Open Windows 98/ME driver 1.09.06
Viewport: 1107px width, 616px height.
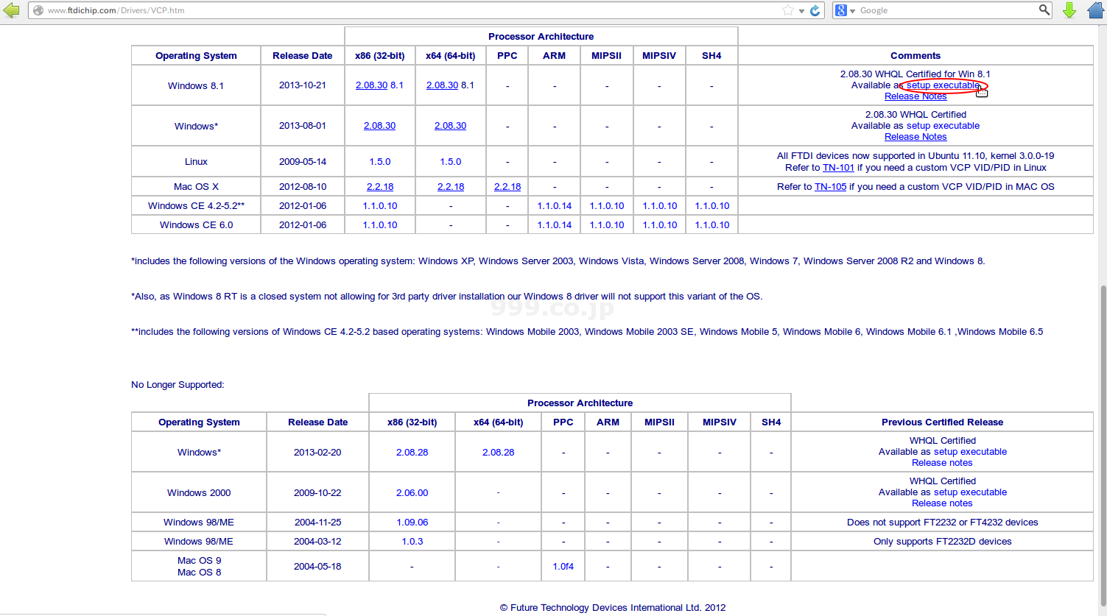pos(412,523)
